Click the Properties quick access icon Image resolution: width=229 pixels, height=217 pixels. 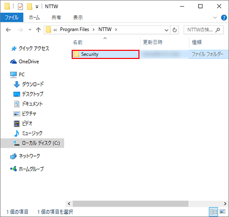pyautogui.click(x=20, y=7)
